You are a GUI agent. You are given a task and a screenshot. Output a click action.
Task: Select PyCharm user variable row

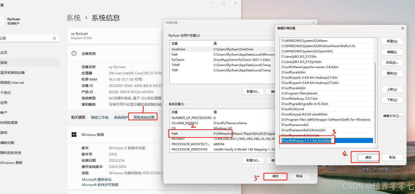[222, 60]
